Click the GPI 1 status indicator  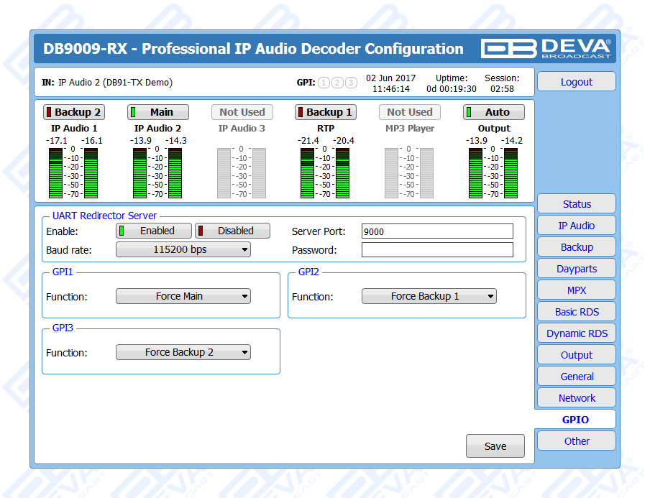tap(324, 83)
